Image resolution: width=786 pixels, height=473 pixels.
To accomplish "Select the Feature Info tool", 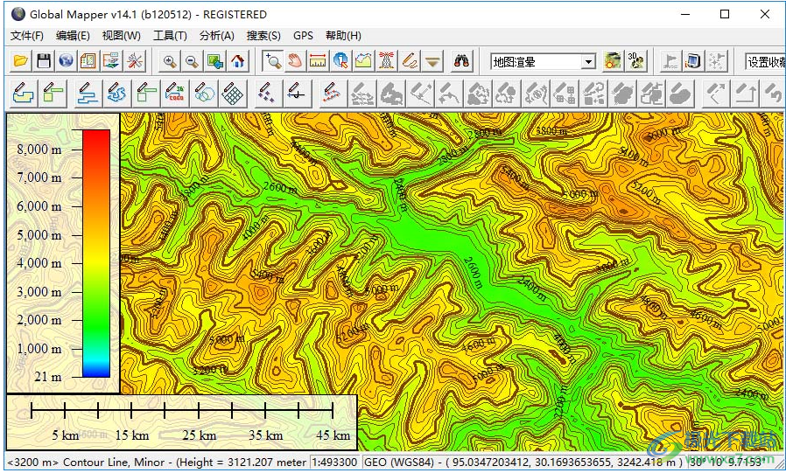I will (x=340, y=61).
